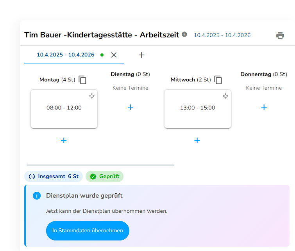
Task: Close the 10.4.2025 - 10.4.2026 tab
Action: point(114,55)
